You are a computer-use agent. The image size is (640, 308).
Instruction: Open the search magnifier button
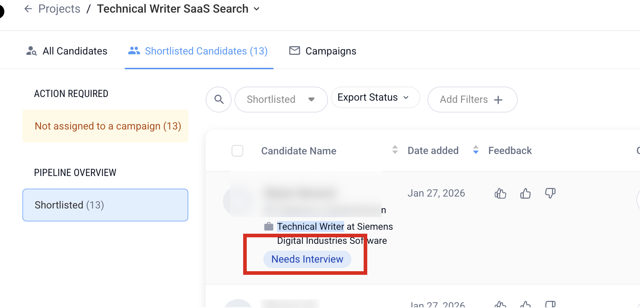tap(219, 99)
